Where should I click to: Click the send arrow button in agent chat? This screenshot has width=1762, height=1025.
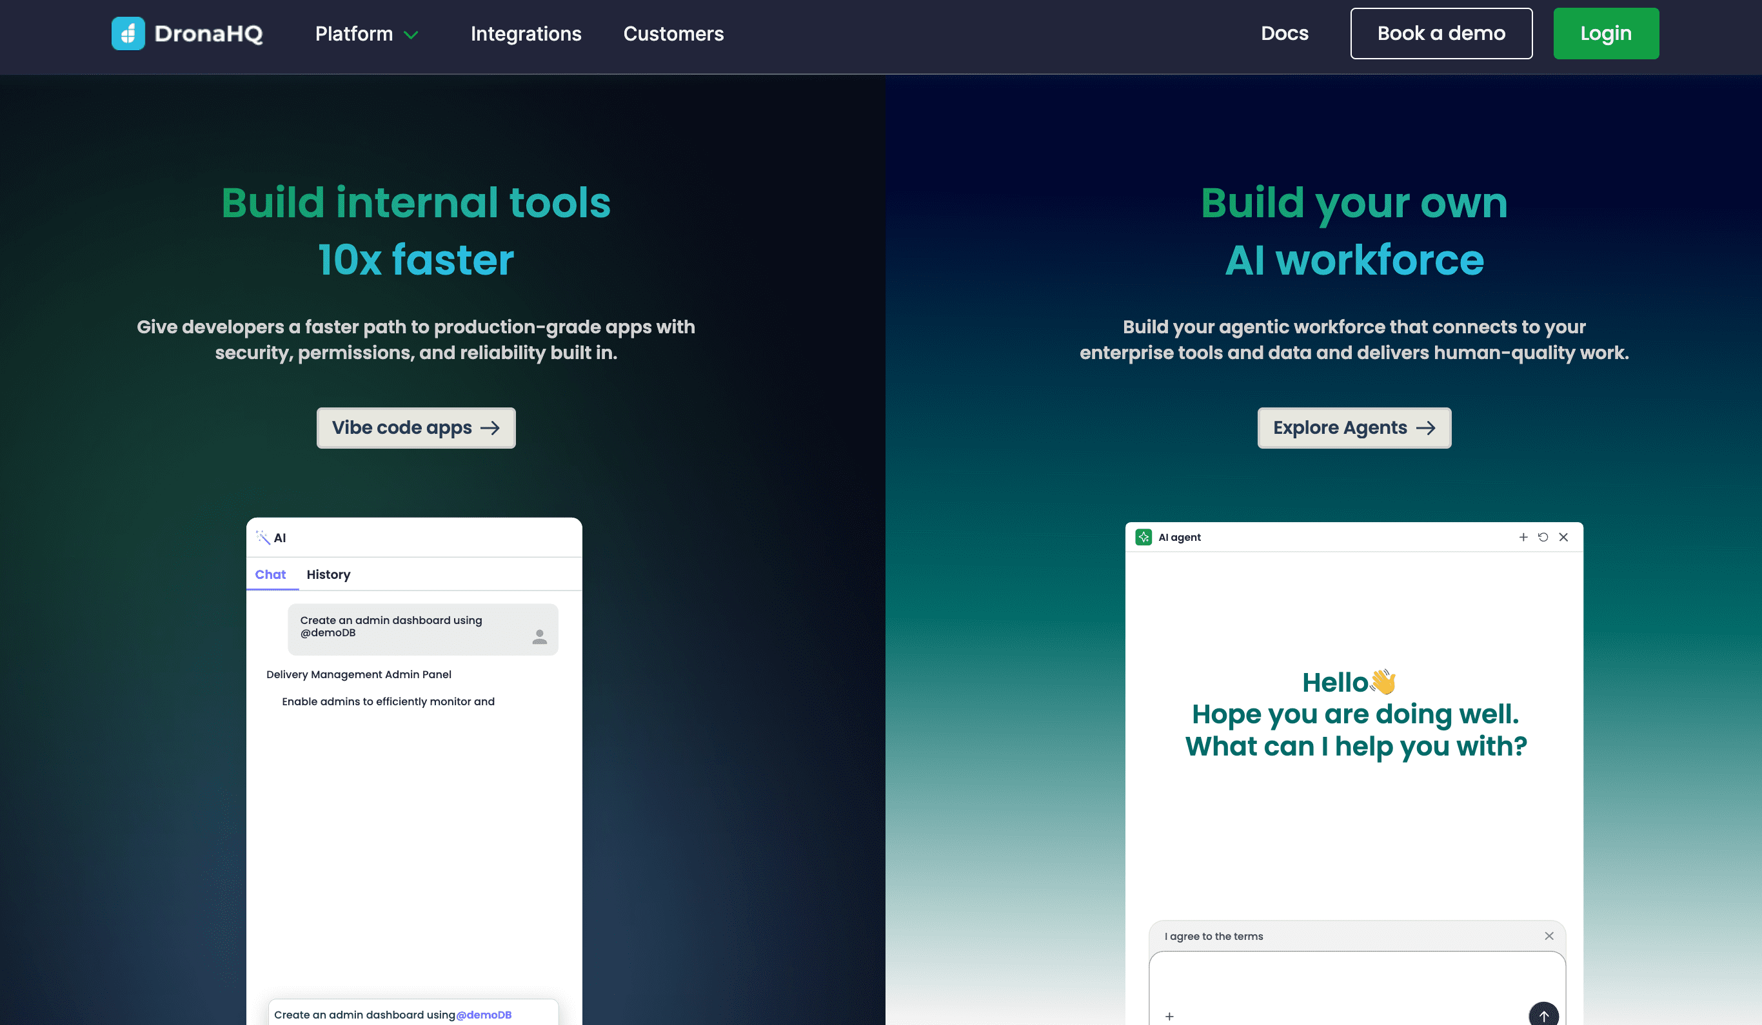(1543, 1015)
